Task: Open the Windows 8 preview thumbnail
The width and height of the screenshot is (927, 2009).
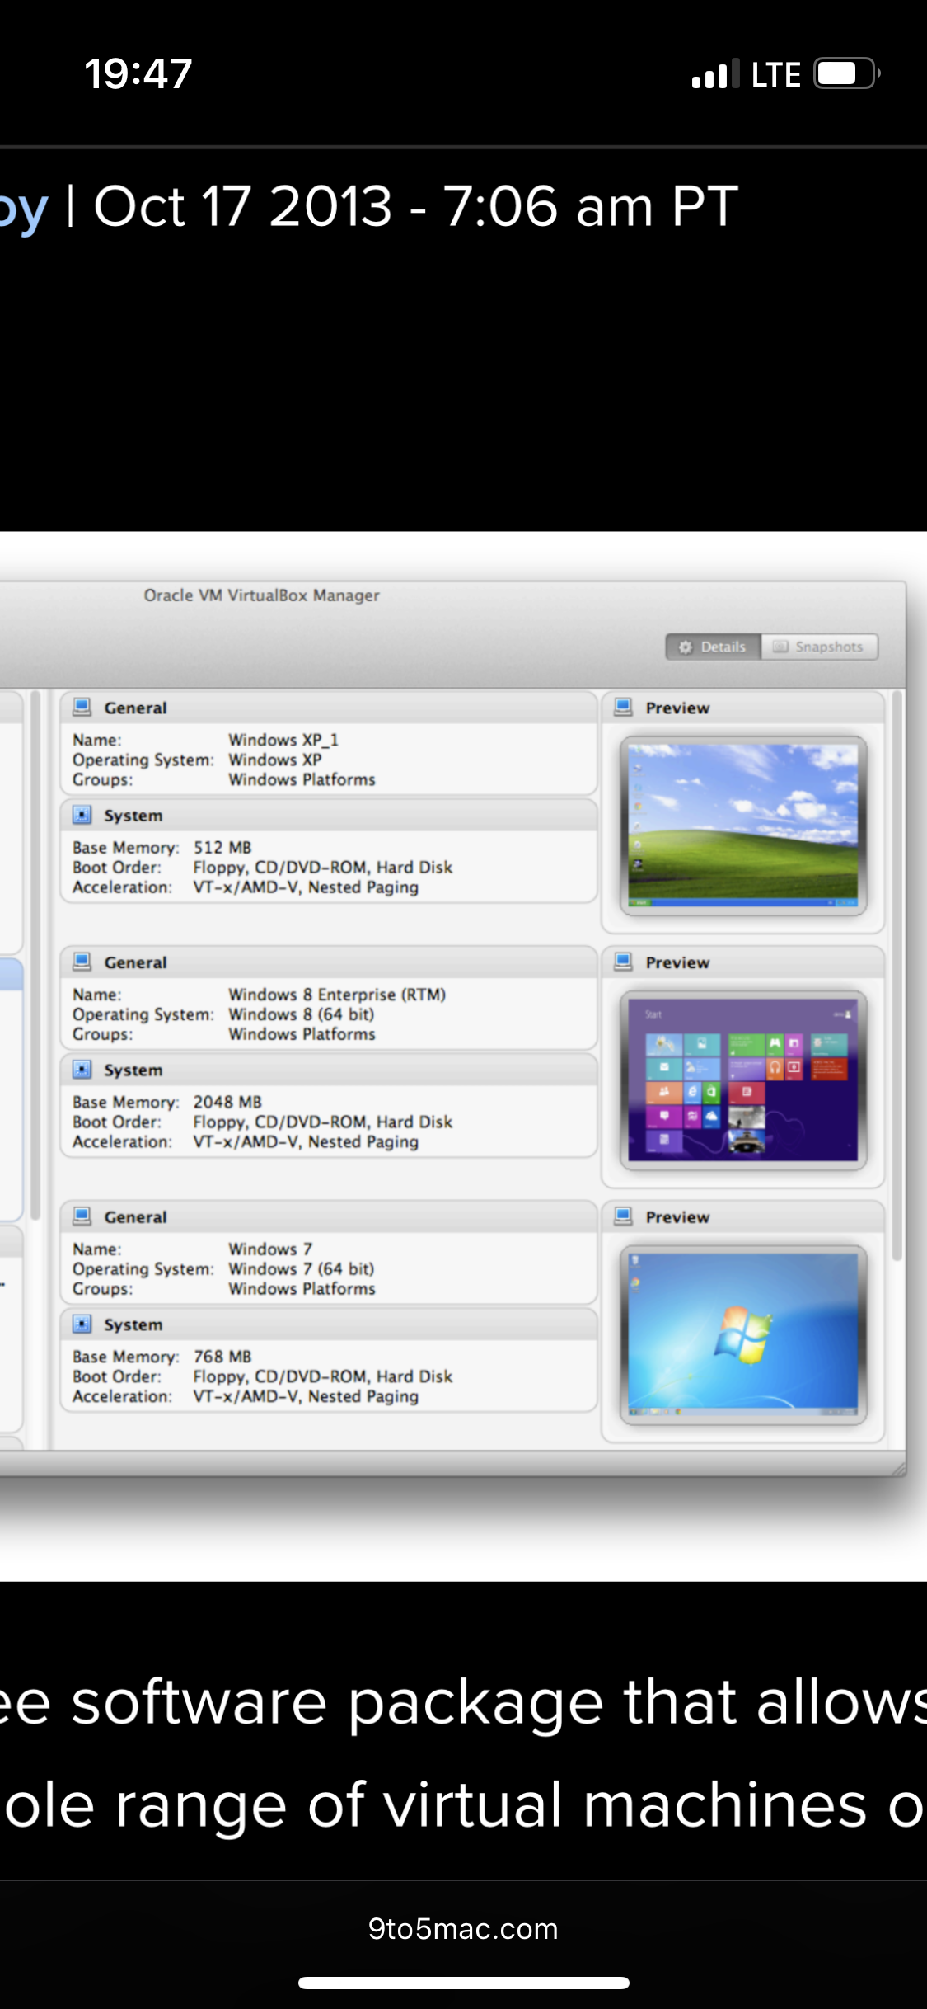Action: point(743,1080)
